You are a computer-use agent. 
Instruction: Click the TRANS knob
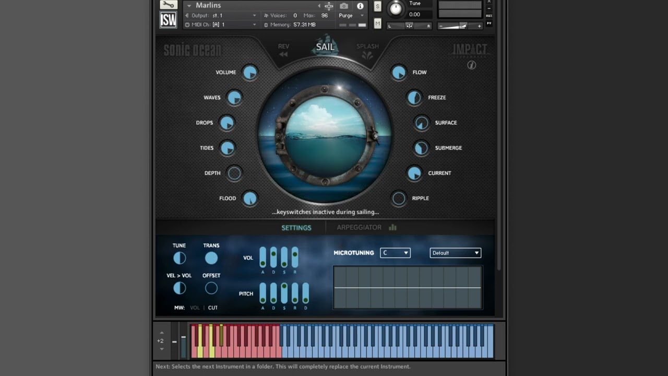click(211, 258)
